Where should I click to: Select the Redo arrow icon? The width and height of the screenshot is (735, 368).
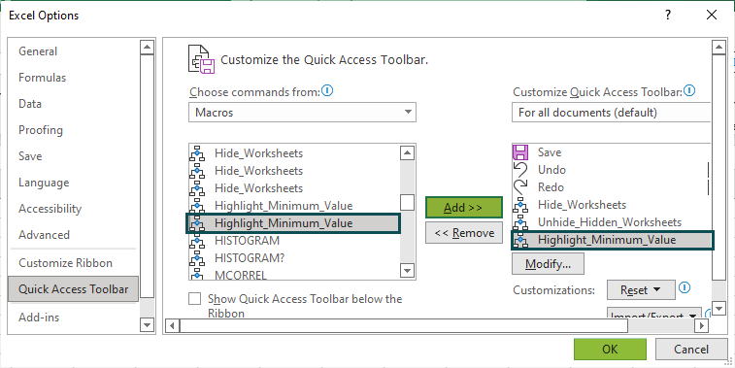(520, 187)
